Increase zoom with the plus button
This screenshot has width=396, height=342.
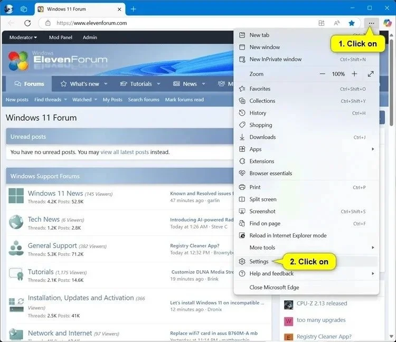click(x=354, y=74)
